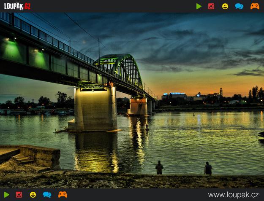The width and height of the screenshot is (264, 201).
Task: Click the LOUPAK.CZ logo in header
Action: pos(17,6)
